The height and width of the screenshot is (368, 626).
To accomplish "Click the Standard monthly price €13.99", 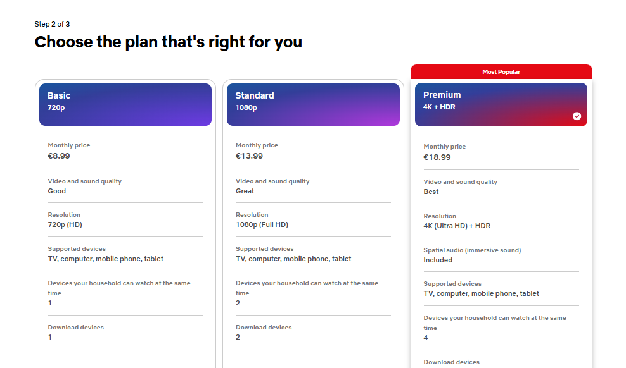I will [249, 156].
